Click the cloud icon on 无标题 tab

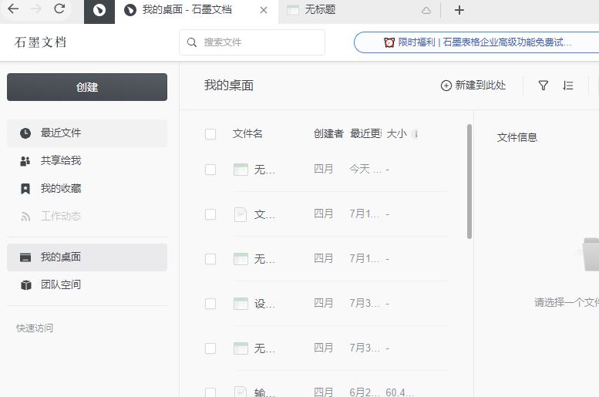click(x=426, y=11)
